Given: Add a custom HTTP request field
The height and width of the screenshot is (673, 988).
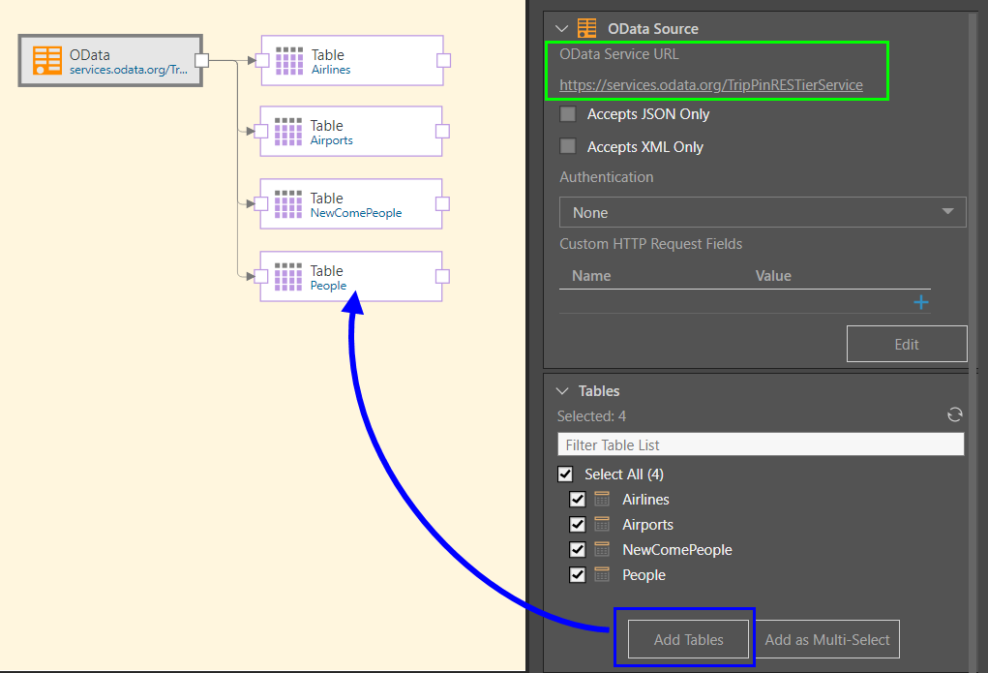Looking at the screenshot, I should coord(920,303).
